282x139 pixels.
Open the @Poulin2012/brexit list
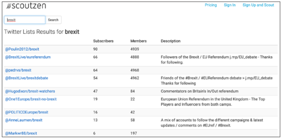tap(22, 49)
